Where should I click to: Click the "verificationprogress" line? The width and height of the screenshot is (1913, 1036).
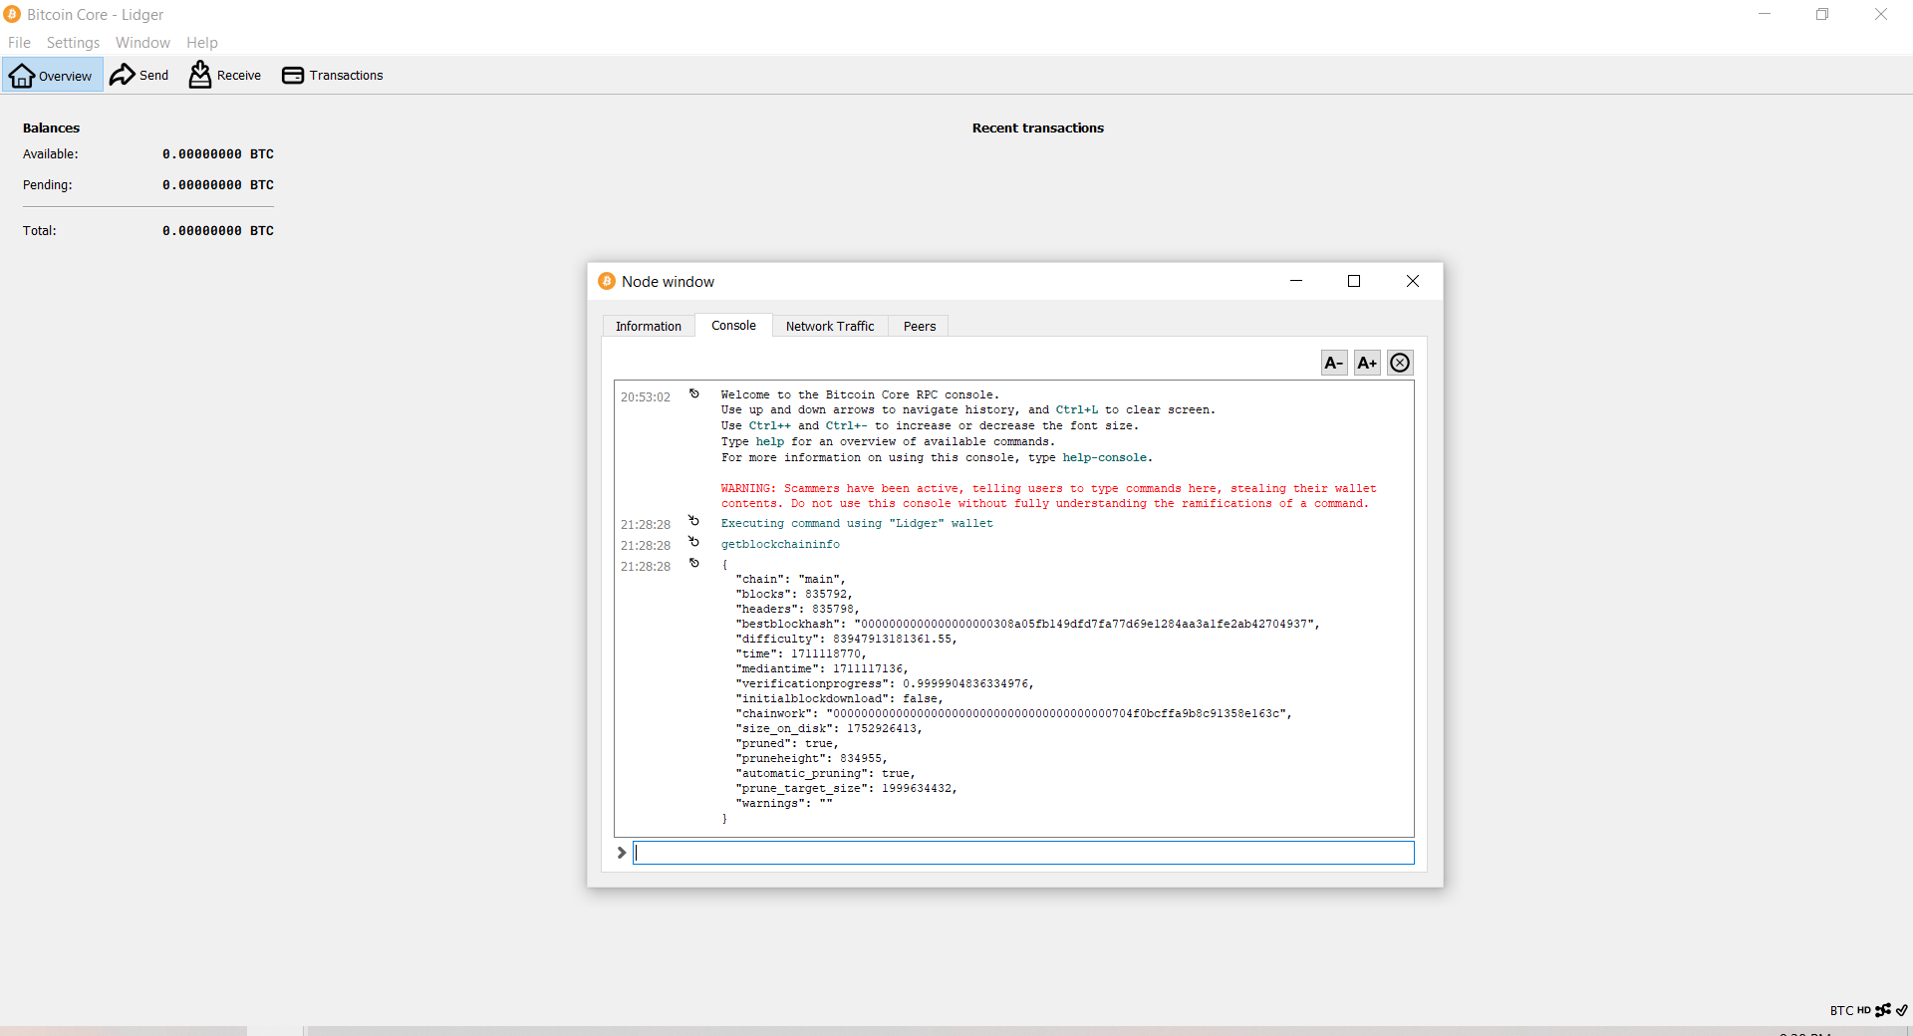(x=885, y=684)
